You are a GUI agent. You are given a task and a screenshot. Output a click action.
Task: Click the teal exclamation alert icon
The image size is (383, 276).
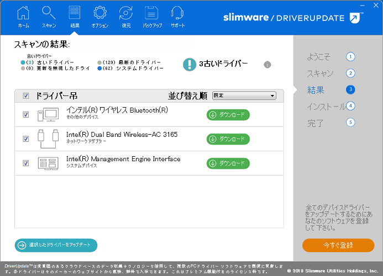coord(190,65)
